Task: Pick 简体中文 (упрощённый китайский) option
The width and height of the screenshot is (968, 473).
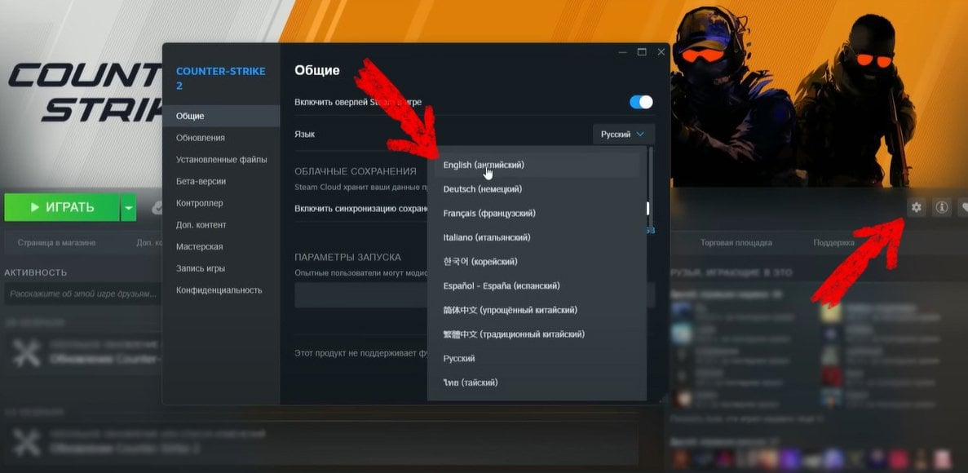Action: tap(537, 310)
